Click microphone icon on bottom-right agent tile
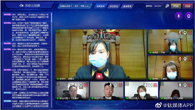 180,85
